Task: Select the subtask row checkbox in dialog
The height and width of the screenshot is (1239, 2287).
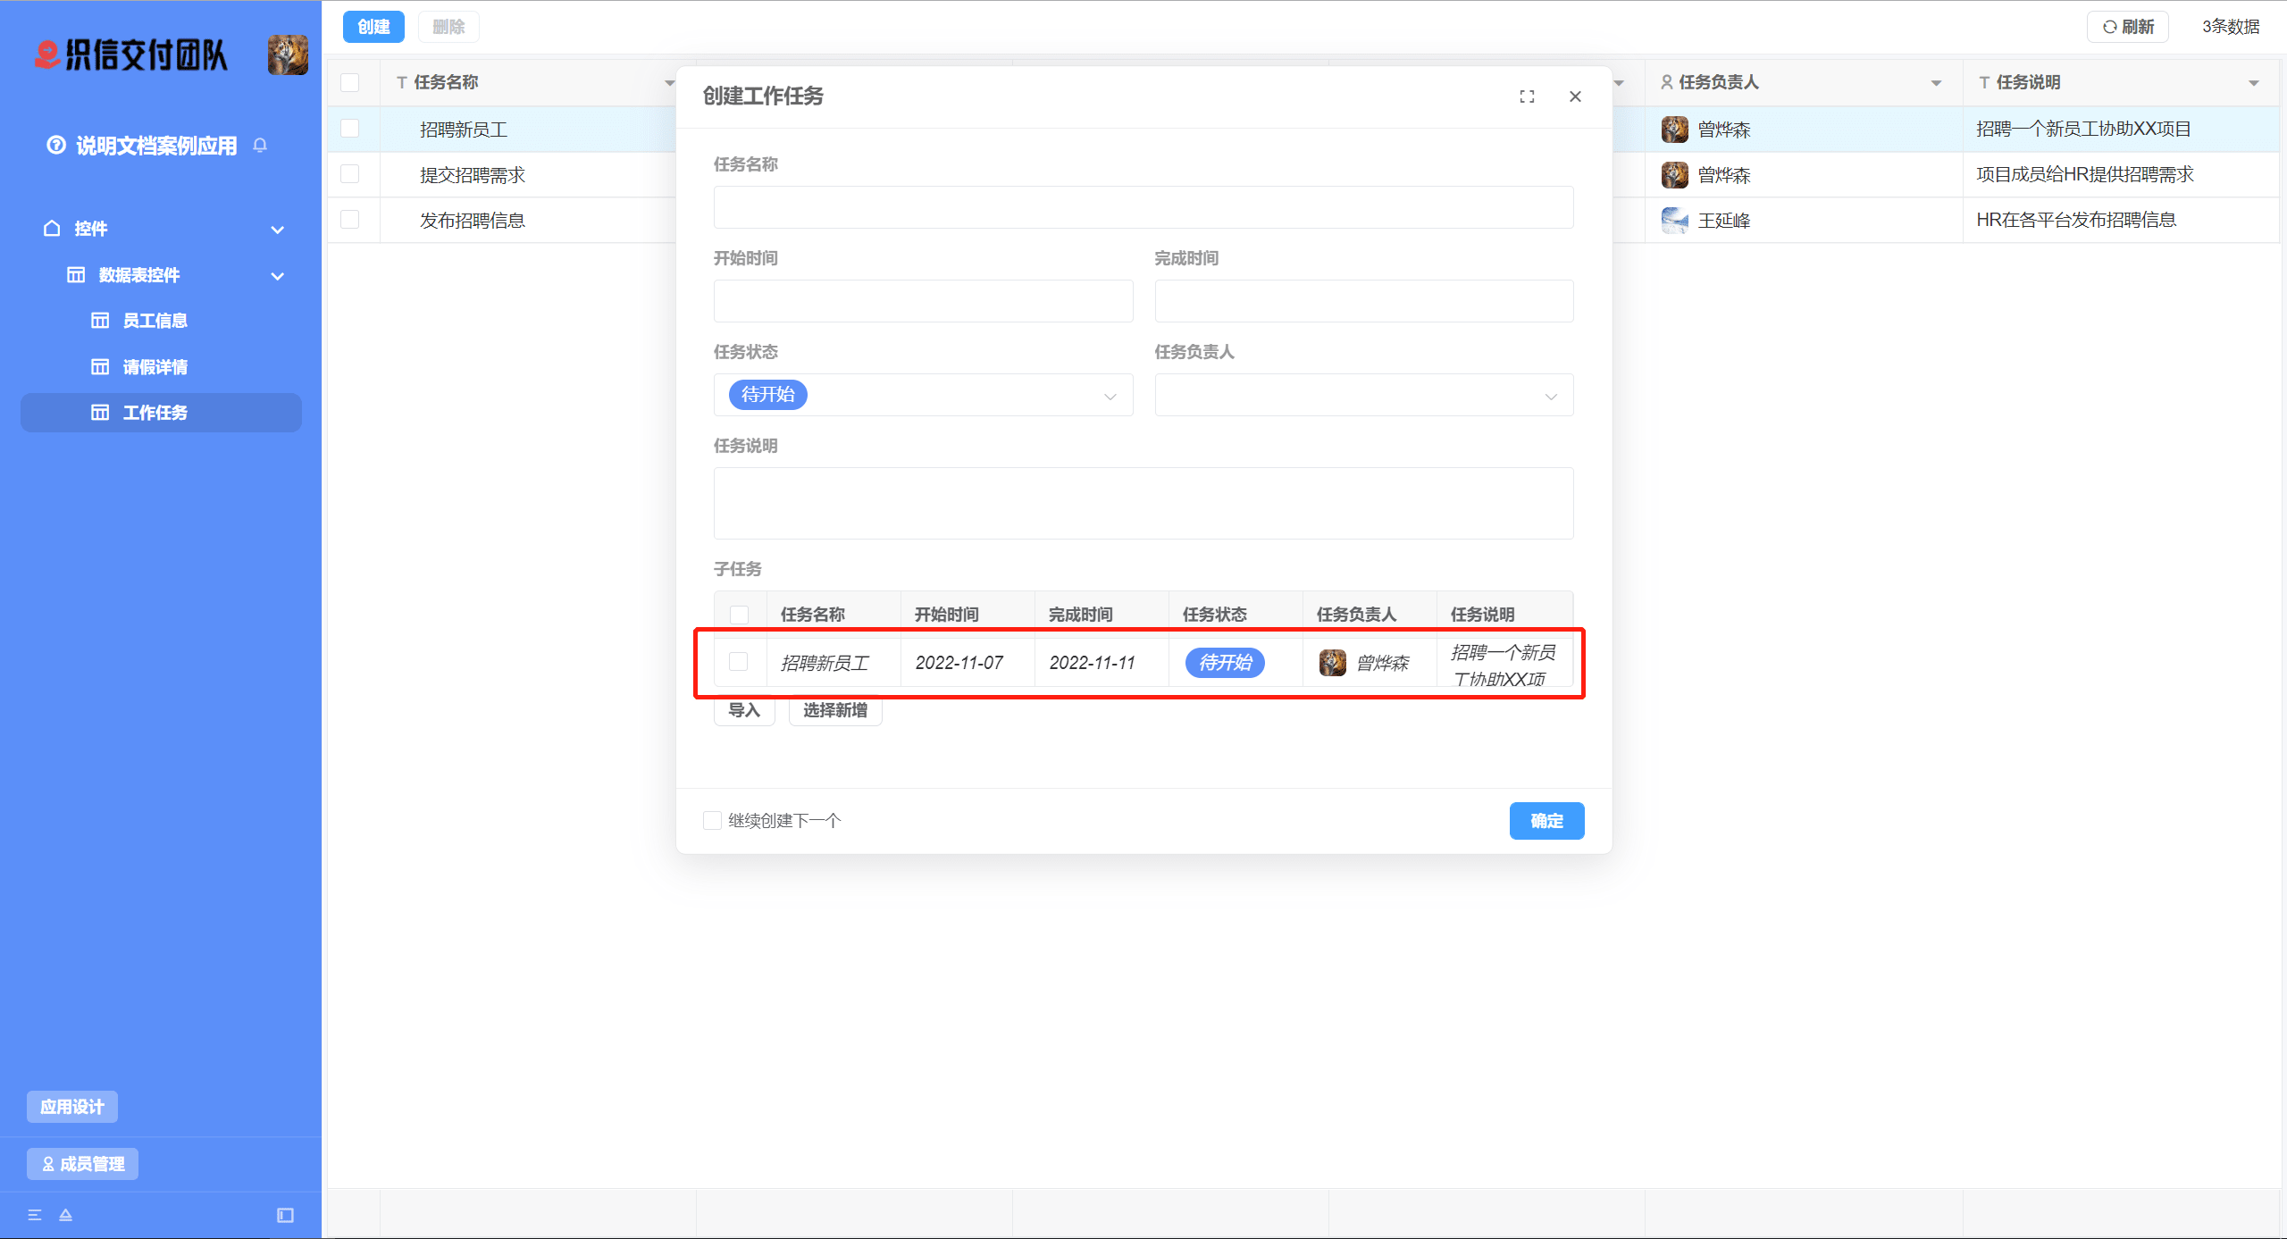Action: (x=739, y=662)
